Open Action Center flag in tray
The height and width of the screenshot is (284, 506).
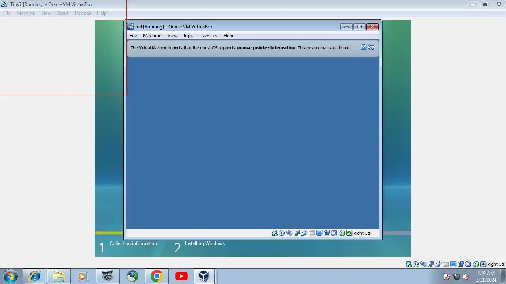[x=447, y=277]
